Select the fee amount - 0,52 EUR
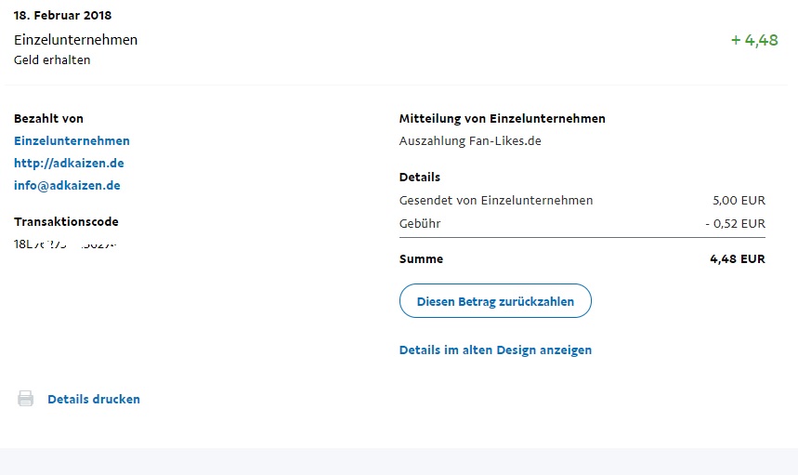 pyautogui.click(x=735, y=224)
